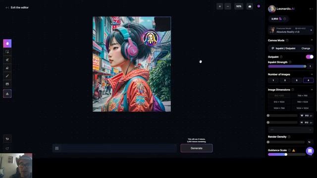Collapse the Number of Images section
317x178 pixels.
coord(312,75)
